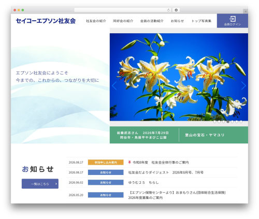
Task: Open 令和8年度 社友会全体行事のご案内 notice
Action: 161,163
